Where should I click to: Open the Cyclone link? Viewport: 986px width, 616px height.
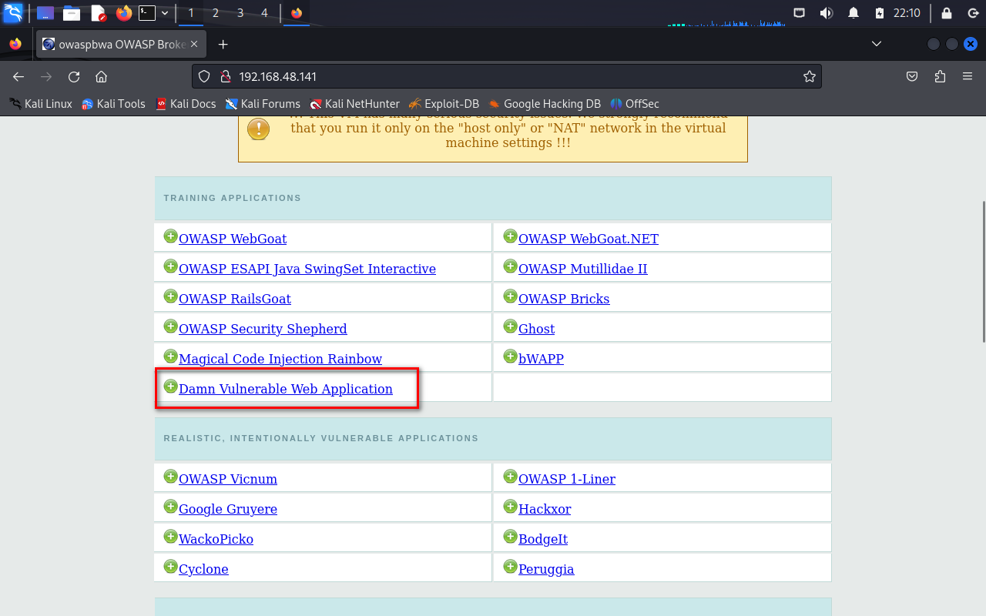pos(203,569)
